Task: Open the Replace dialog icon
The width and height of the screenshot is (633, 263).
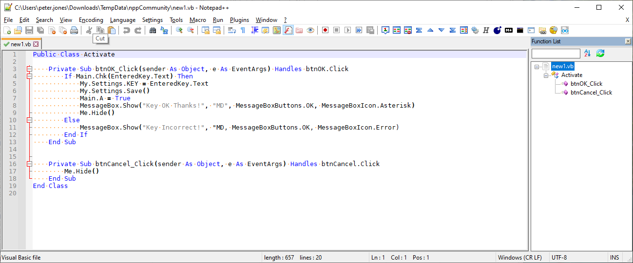Action: [x=164, y=30]
